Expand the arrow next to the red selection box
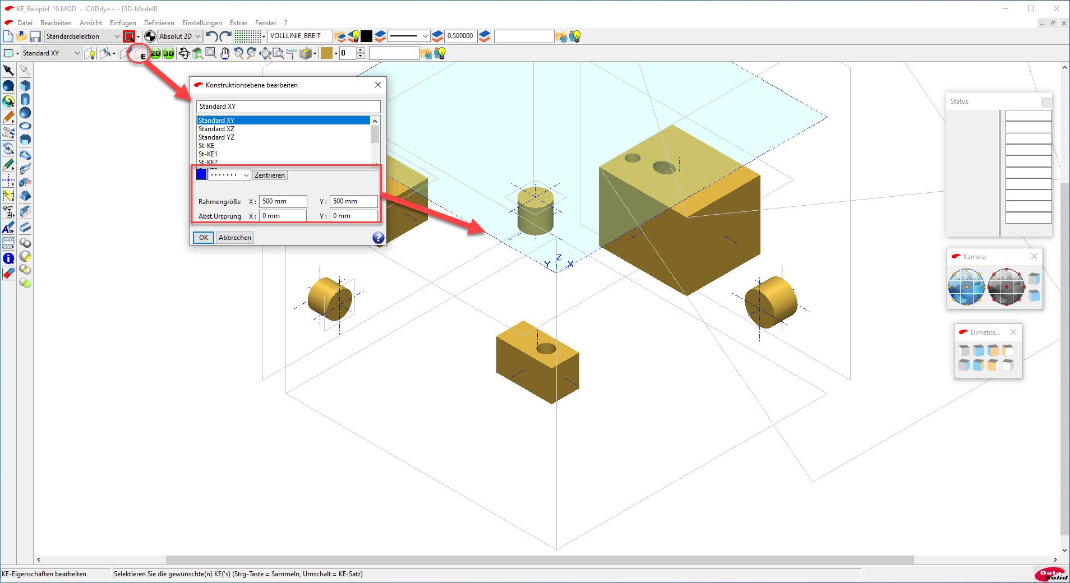This screenshot has height=583, width=1070. click(139, 36)
